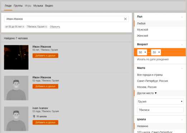Open maximum age dropdown showing 55

pyautogui.click(x=156, y=52)
